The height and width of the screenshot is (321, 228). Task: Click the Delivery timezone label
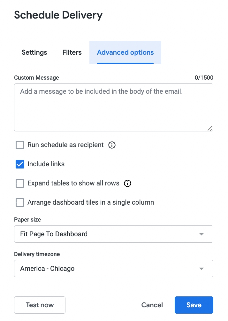[x=37, y=254]
